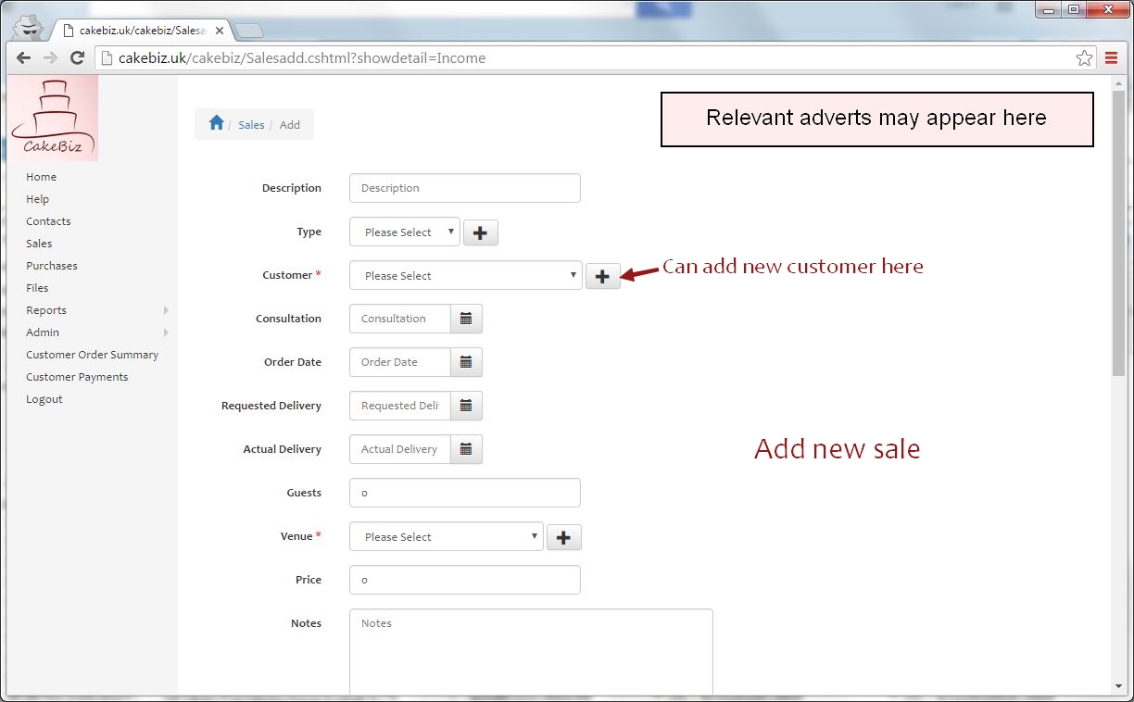Open the Venue dropdown
The width and height of the screenshot is (1134, 702).
pos(446,537)
